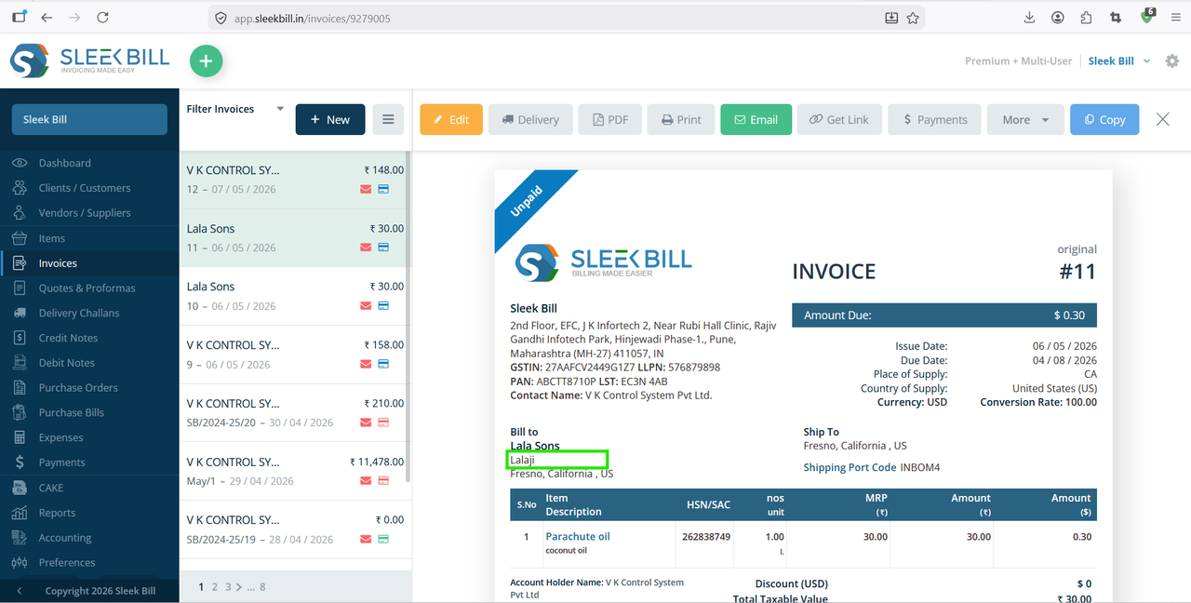Open Accounting from the sidebar
1191x603 pixels.
click(64, 538)
